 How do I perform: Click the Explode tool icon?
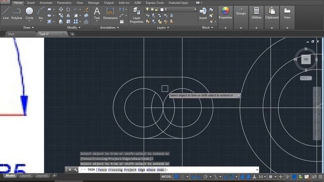(87, 16)
